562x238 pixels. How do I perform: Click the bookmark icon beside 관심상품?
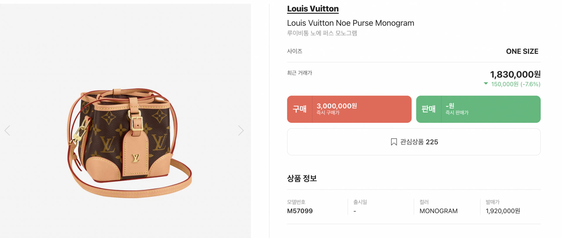(394, 142)
